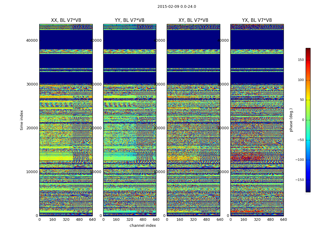Click the 480 x-tick under XY plot
The height and width of the screenshot is (240, 315).
[206, 220]
